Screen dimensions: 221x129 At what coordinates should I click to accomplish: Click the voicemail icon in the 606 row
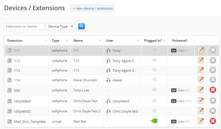(x=174, y=90)
